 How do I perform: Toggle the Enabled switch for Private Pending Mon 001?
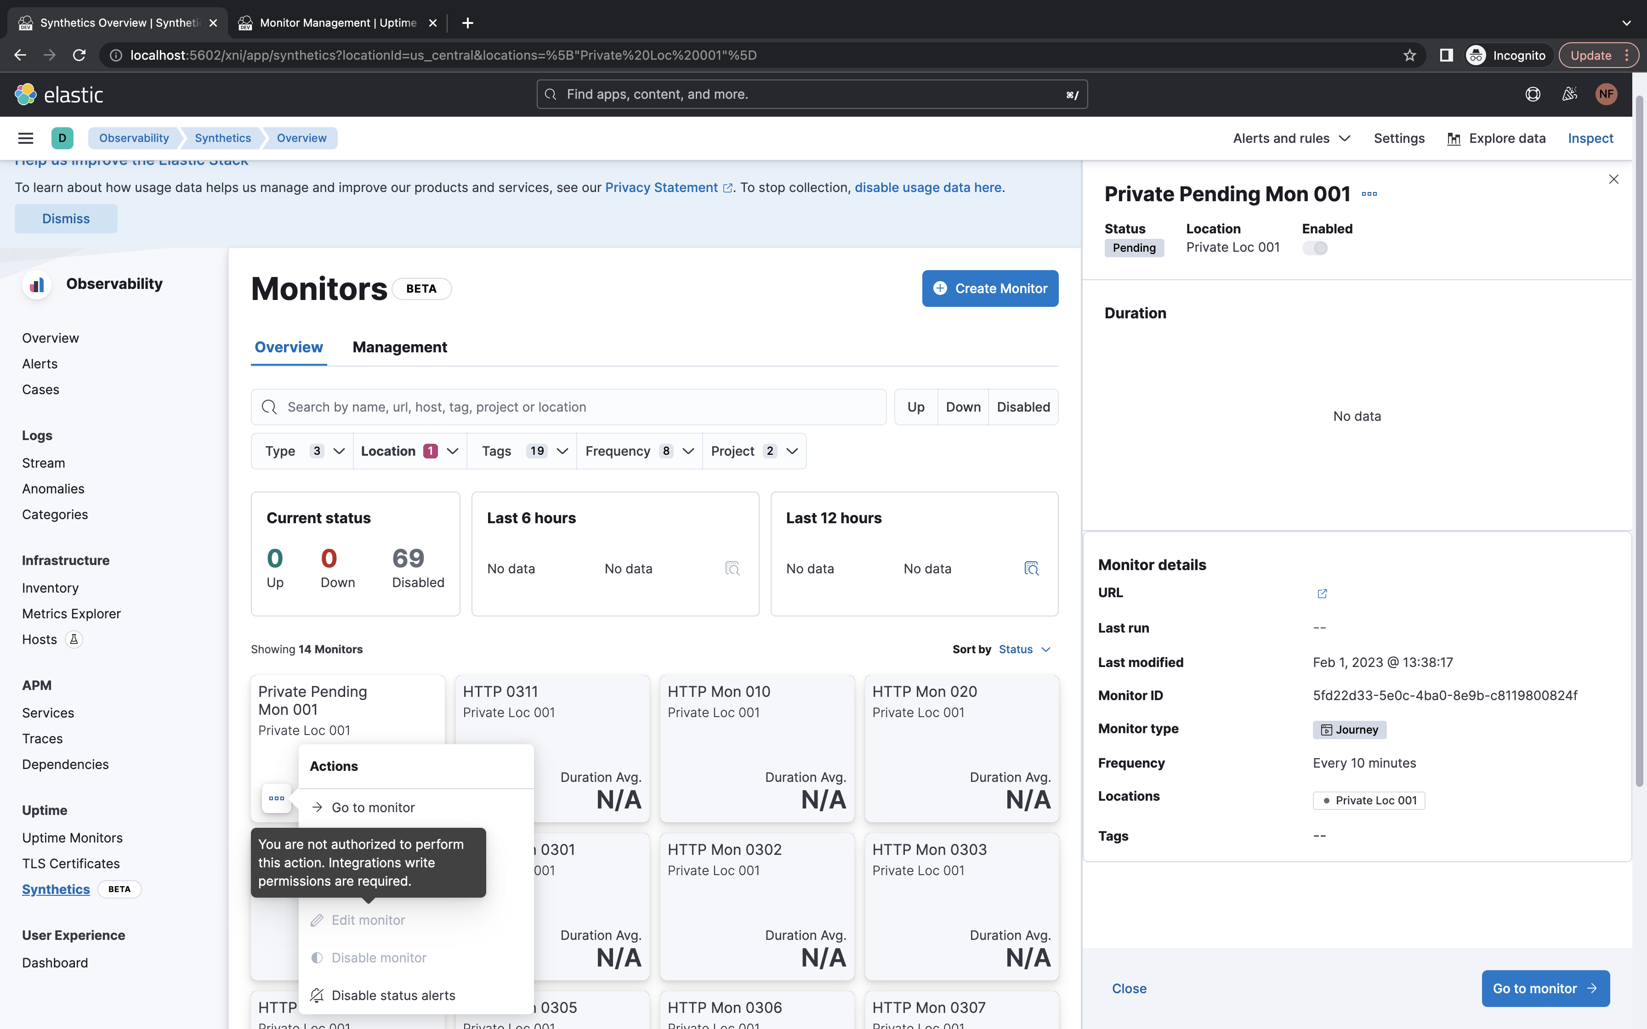[x=1316, y=248]
